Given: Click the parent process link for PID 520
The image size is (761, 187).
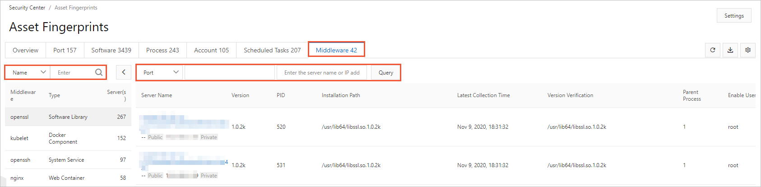Looking at the screenshot, I should click(684, 127).
